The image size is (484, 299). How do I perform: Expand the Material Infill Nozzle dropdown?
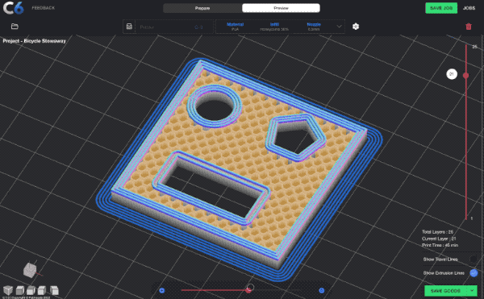click(x=339, y=27)
